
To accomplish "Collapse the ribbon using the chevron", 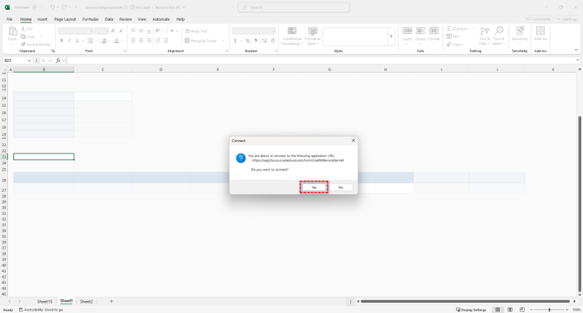I will tap(576, 50).
